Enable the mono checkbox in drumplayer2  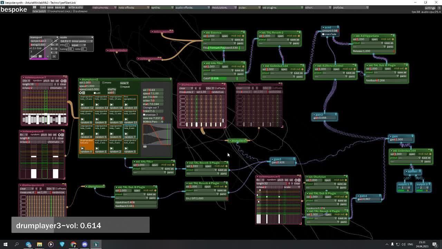103,83
